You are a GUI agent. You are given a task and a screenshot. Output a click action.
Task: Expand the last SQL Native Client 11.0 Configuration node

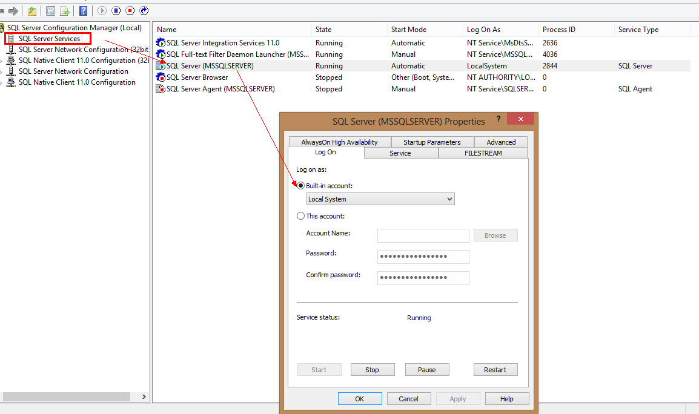(1, 82)
